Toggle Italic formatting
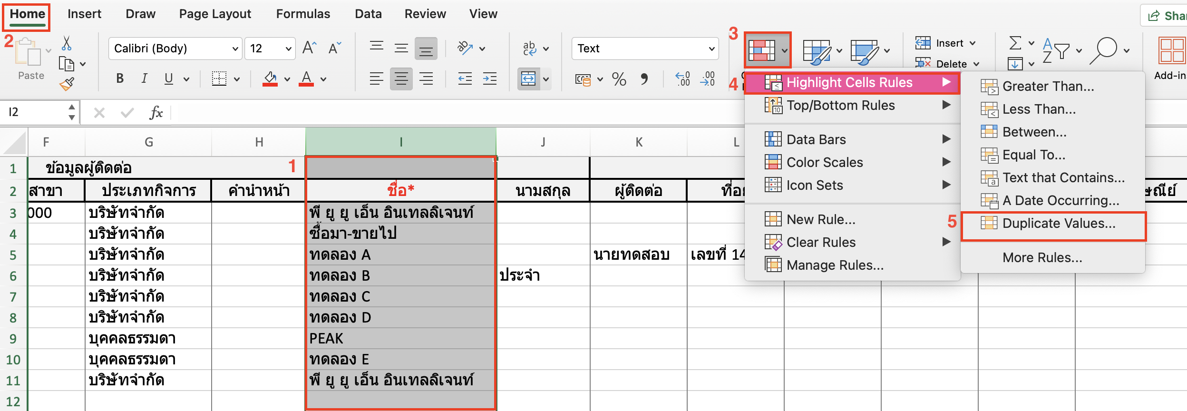Viewport: 1187px width, 411px height. point(144,78)
